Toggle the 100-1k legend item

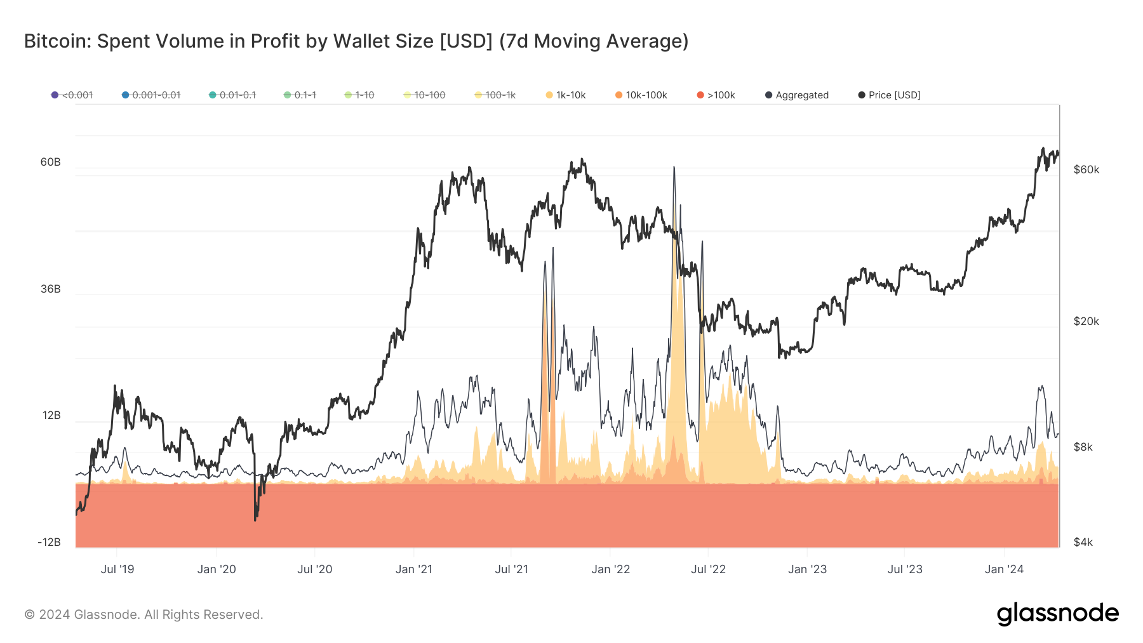click(x=495, y=95)
